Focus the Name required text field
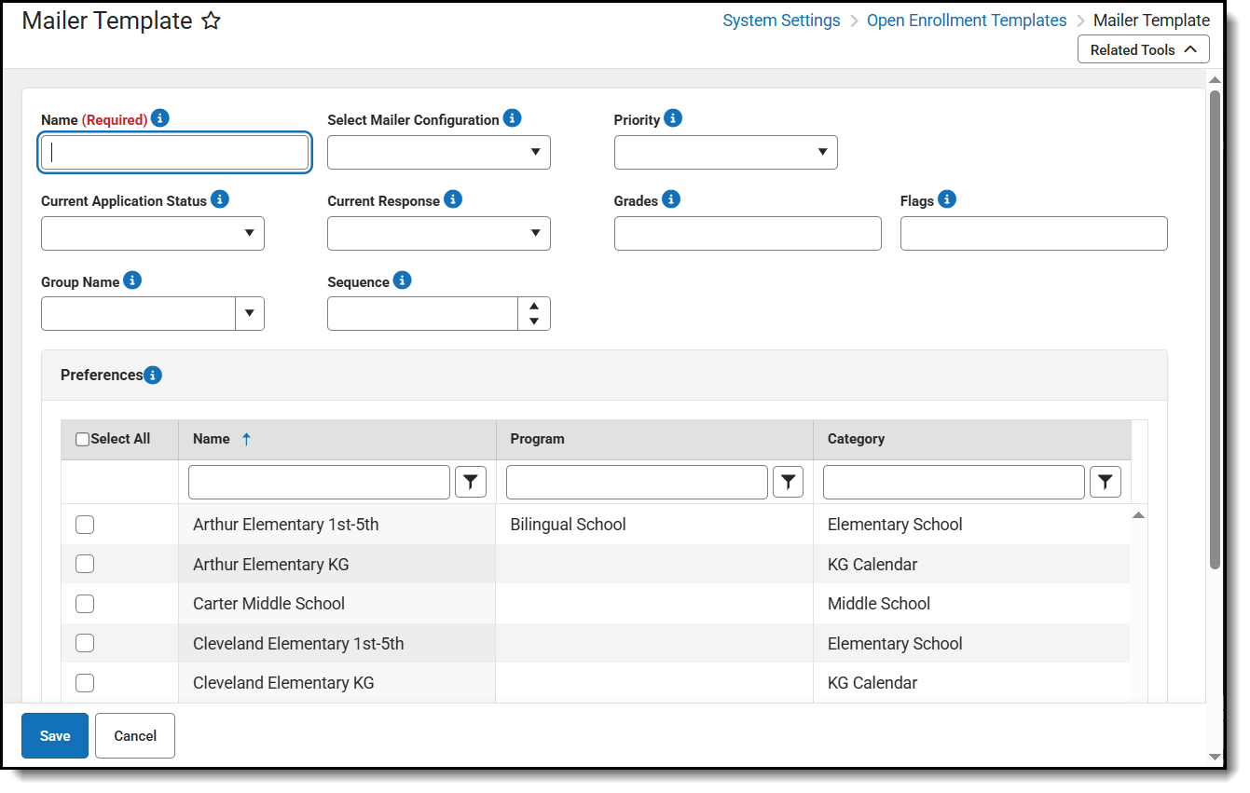Viewport: 1250px width, 793px height. click(x=174, y=153)
